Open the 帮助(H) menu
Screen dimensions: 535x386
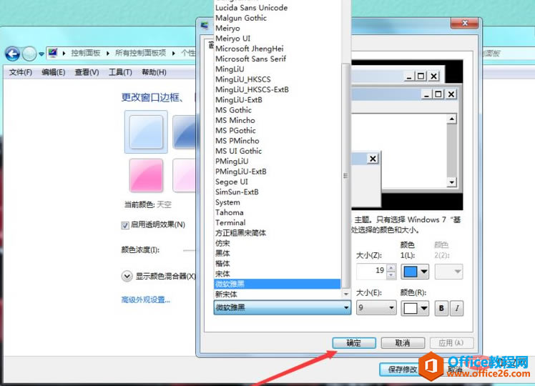click(x=154, y=72)
